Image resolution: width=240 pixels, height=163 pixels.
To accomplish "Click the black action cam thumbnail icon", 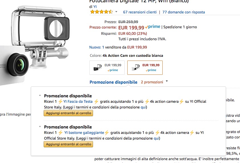I will (x=98, y=68).
